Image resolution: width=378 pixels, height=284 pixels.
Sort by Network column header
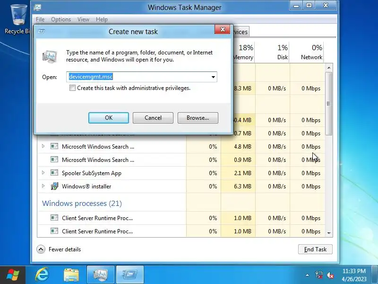pos(307,52)
